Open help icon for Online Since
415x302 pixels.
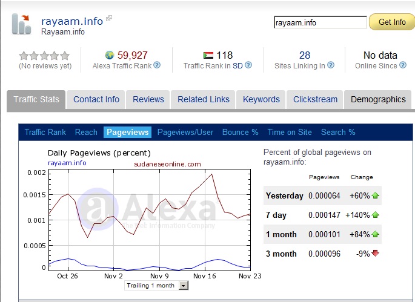403,65
